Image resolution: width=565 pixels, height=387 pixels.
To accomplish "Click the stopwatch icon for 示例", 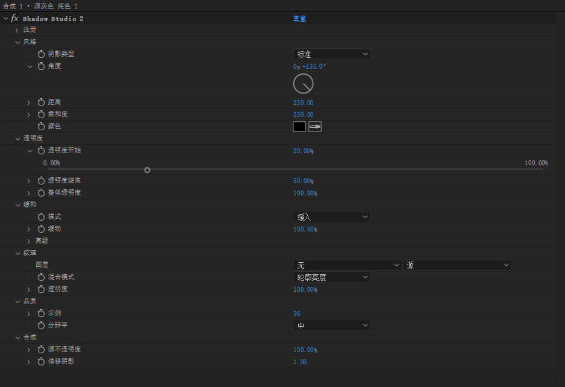I will tap(41, 313).
